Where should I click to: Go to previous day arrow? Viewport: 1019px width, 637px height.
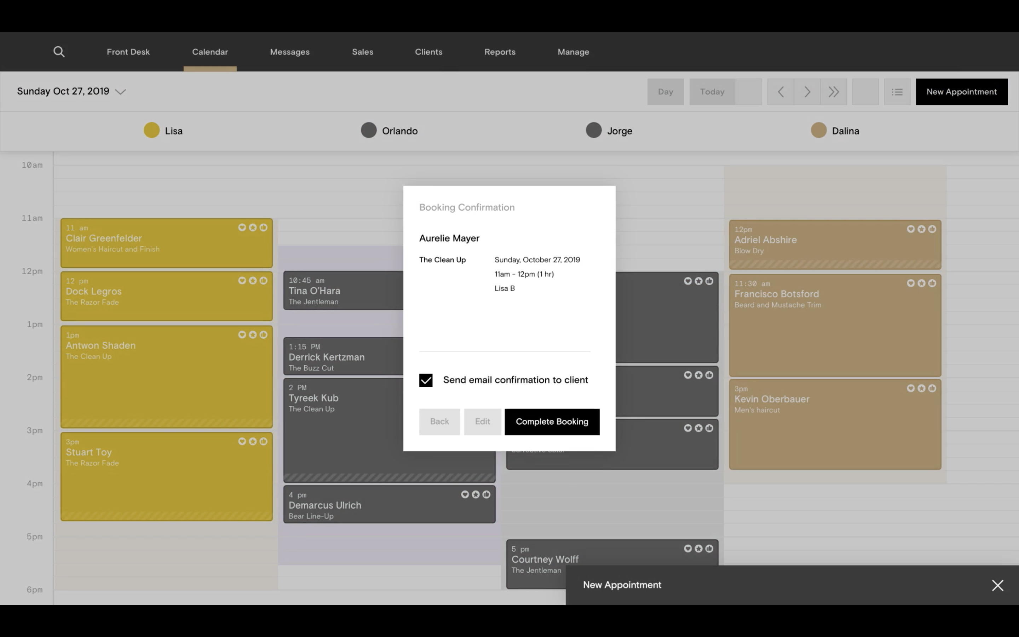(x=780, y=92)
